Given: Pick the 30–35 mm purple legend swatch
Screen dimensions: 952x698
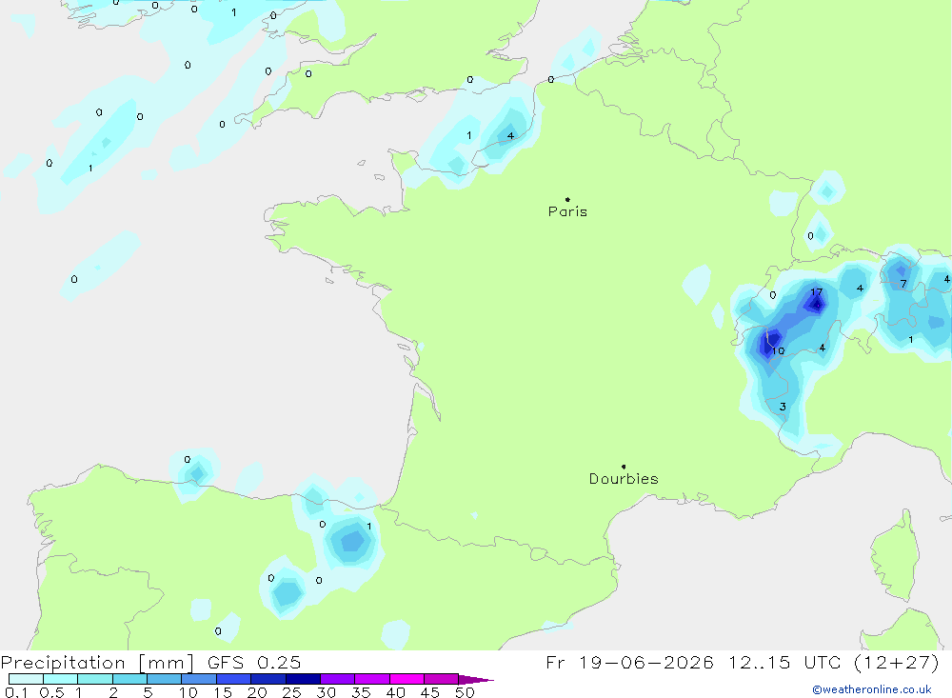Looking at the screenshot, I should 338,679.
